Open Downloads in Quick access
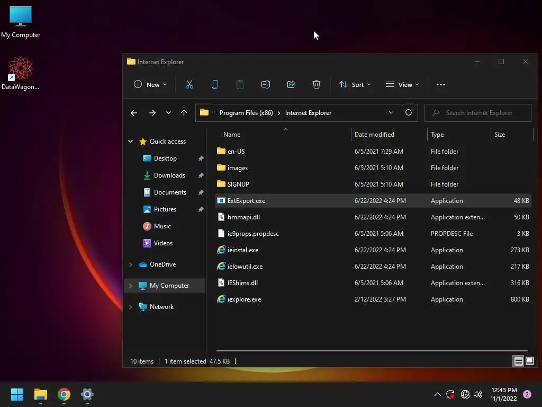Viewport: 542px width, 407px height. coord(169,175)
